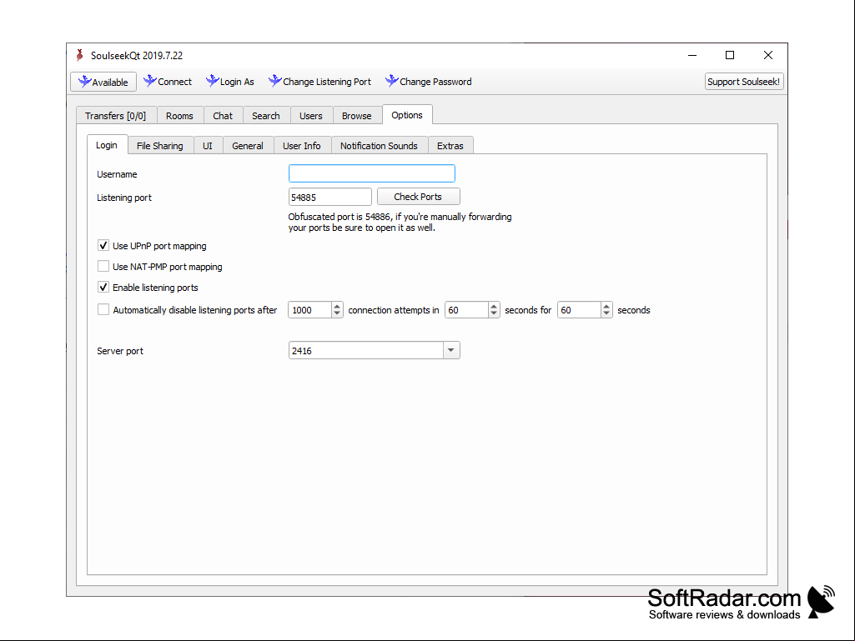Select the Login options sub-tab
Viewport: 855px width, 641px height.
click(x=107, y=145)
